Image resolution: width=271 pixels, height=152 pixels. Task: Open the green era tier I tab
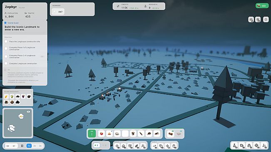tap(92, 134)
